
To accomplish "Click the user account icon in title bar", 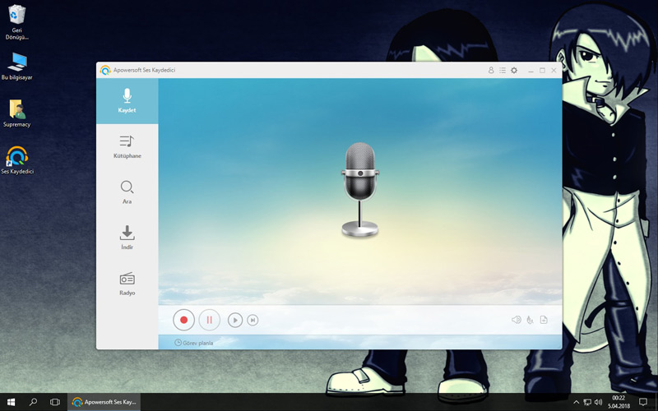I will tap(491, 70).
